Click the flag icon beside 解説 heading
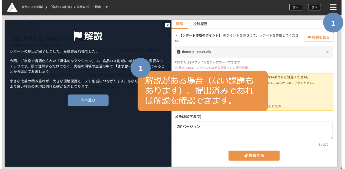 click(78, 36)
